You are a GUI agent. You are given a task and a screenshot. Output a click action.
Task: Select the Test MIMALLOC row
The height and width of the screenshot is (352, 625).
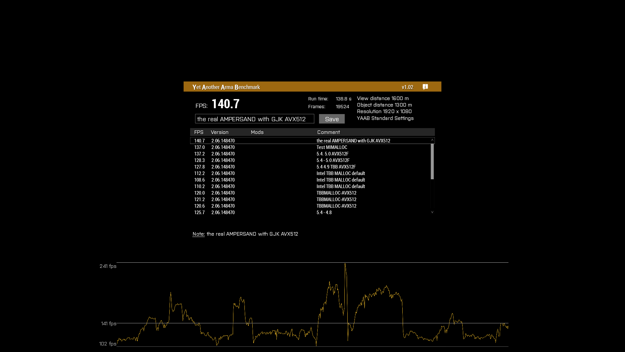(x=310, y=147)
